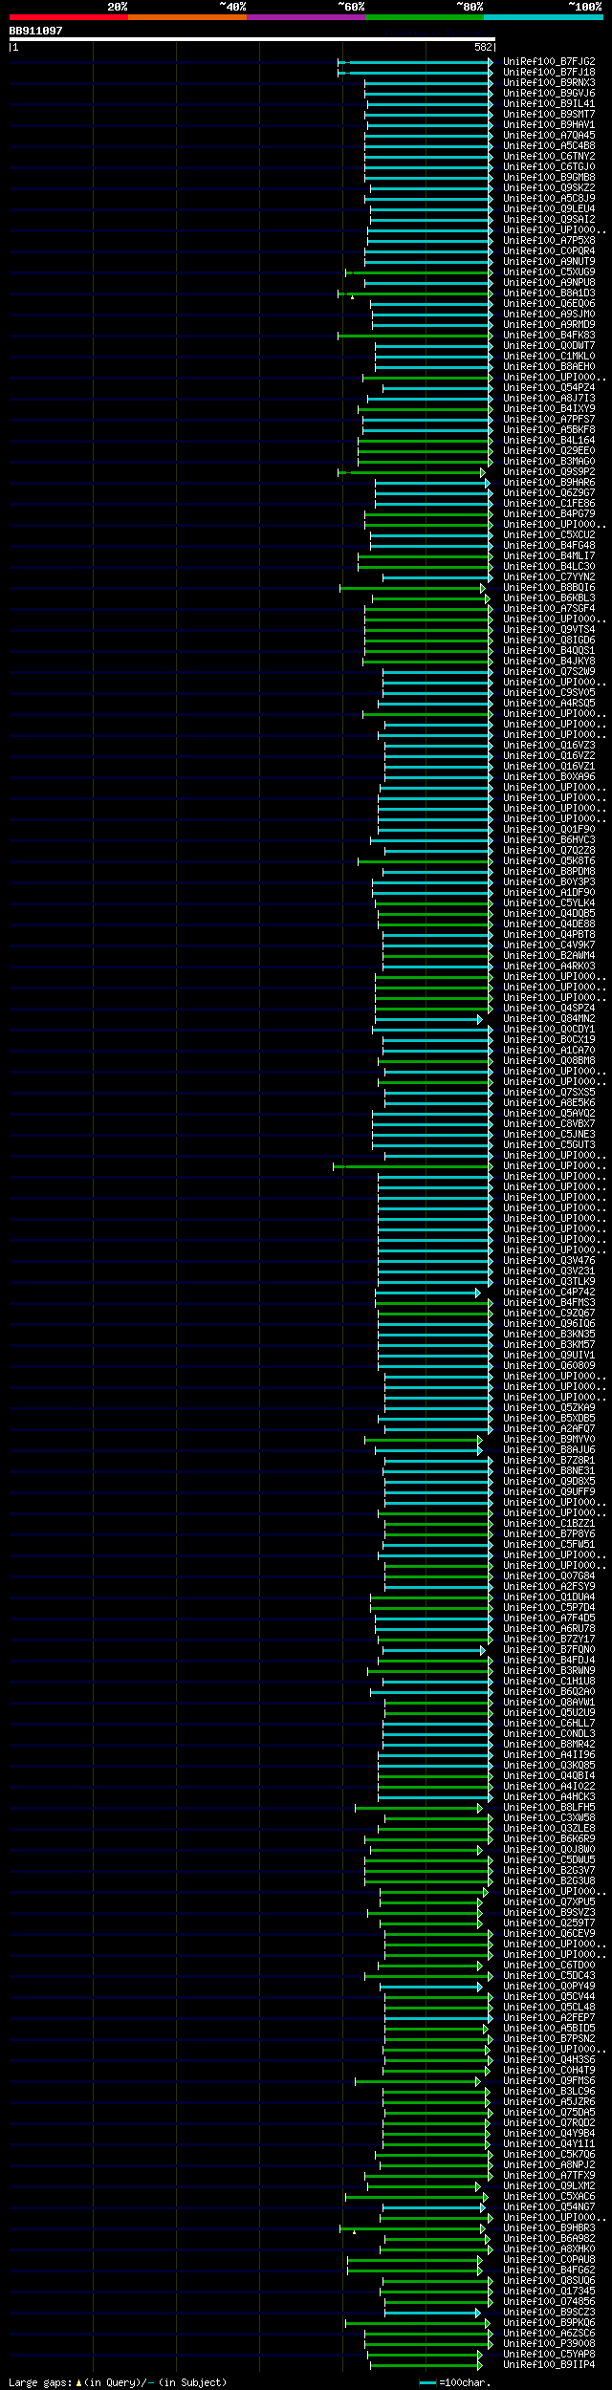
Task: Click UniRef100_B9HBR3 label
Action: click(x=549, y=2227)
